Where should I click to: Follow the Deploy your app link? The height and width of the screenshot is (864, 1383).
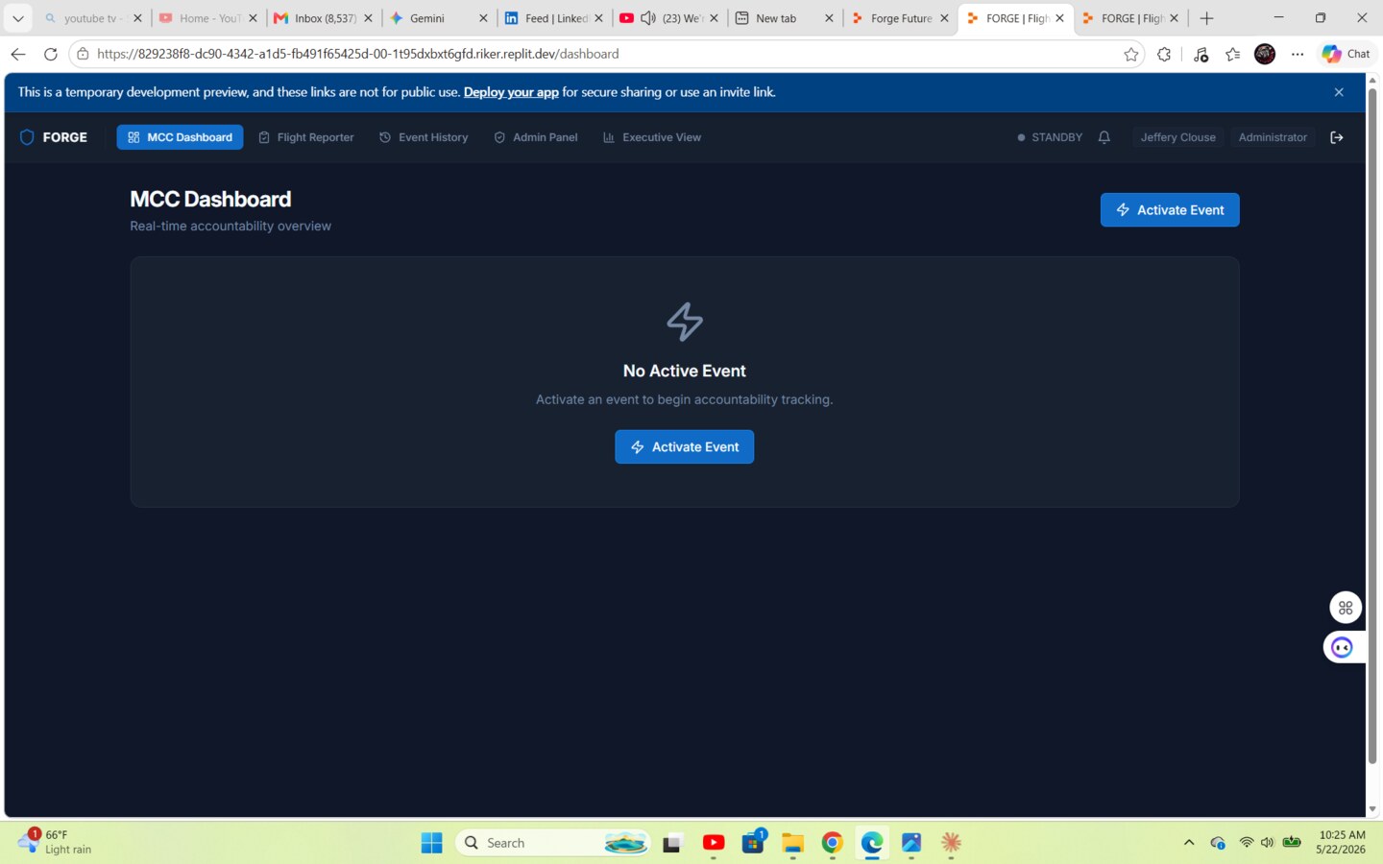pyautogui.click(x=511, y=92)
